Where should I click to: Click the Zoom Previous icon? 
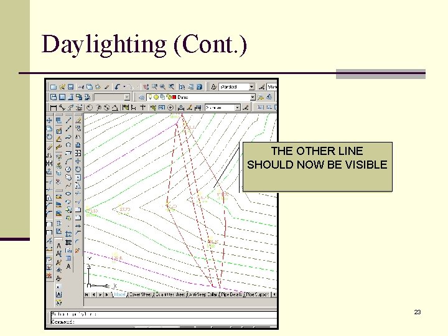[x=171, y=87]
